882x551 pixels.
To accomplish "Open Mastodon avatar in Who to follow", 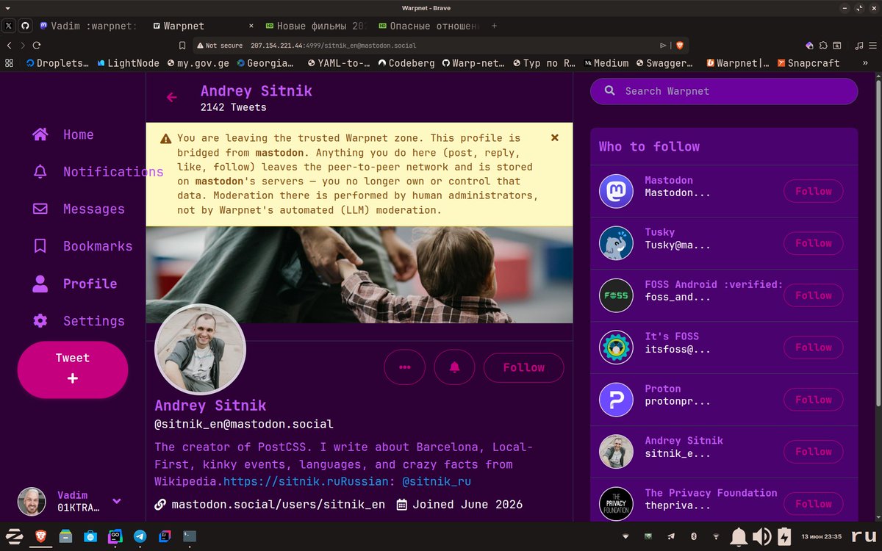I will 616,191.
